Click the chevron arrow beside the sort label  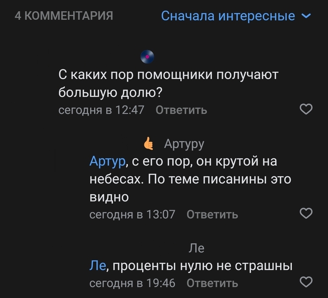306,16
